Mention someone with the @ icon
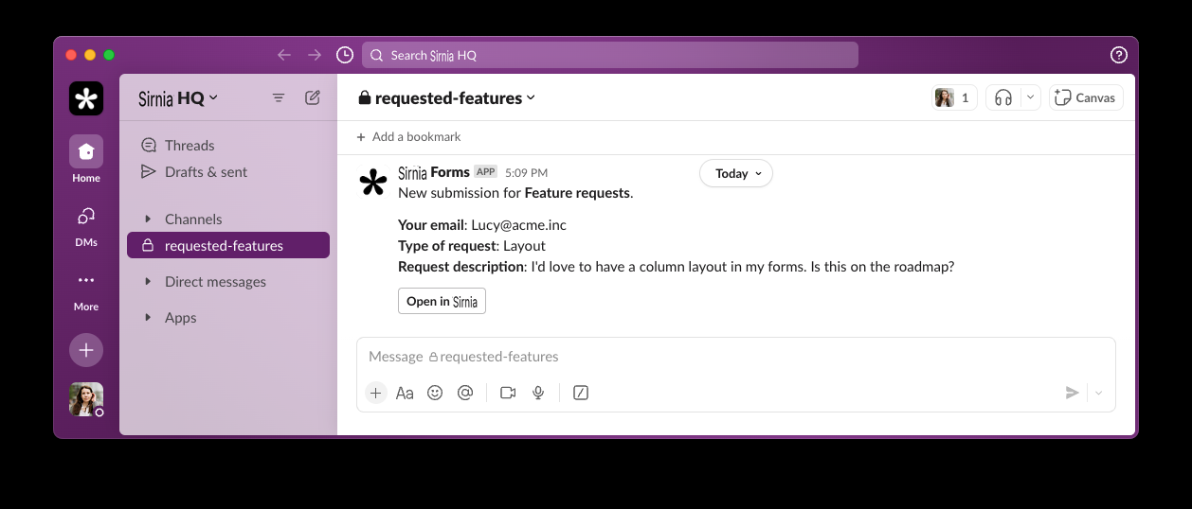The height and width of the screenshot is (509, 1192). [465, 393]
